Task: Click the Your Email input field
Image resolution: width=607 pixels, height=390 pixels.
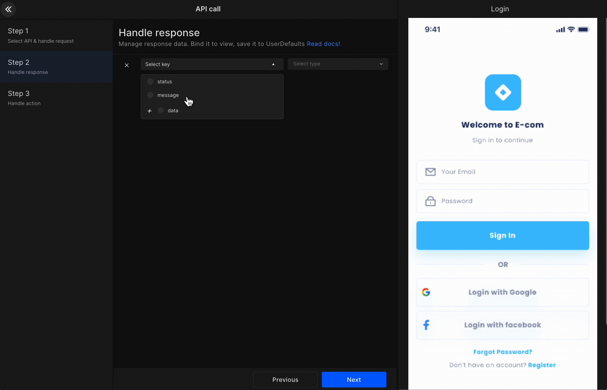Action: pos(502,172)
